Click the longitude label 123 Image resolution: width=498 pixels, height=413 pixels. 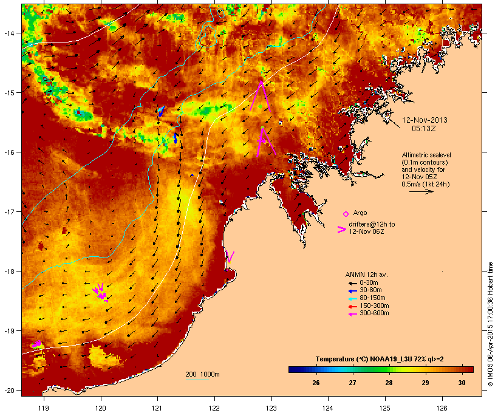coord(271,408)
